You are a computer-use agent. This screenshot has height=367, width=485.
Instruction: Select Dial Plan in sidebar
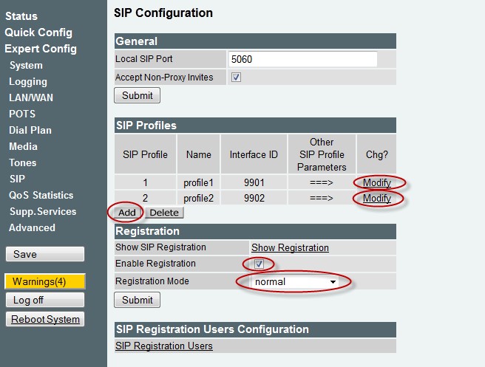[30, 130]
